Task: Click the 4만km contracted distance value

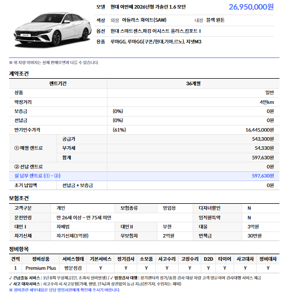Action: point(267,102)
